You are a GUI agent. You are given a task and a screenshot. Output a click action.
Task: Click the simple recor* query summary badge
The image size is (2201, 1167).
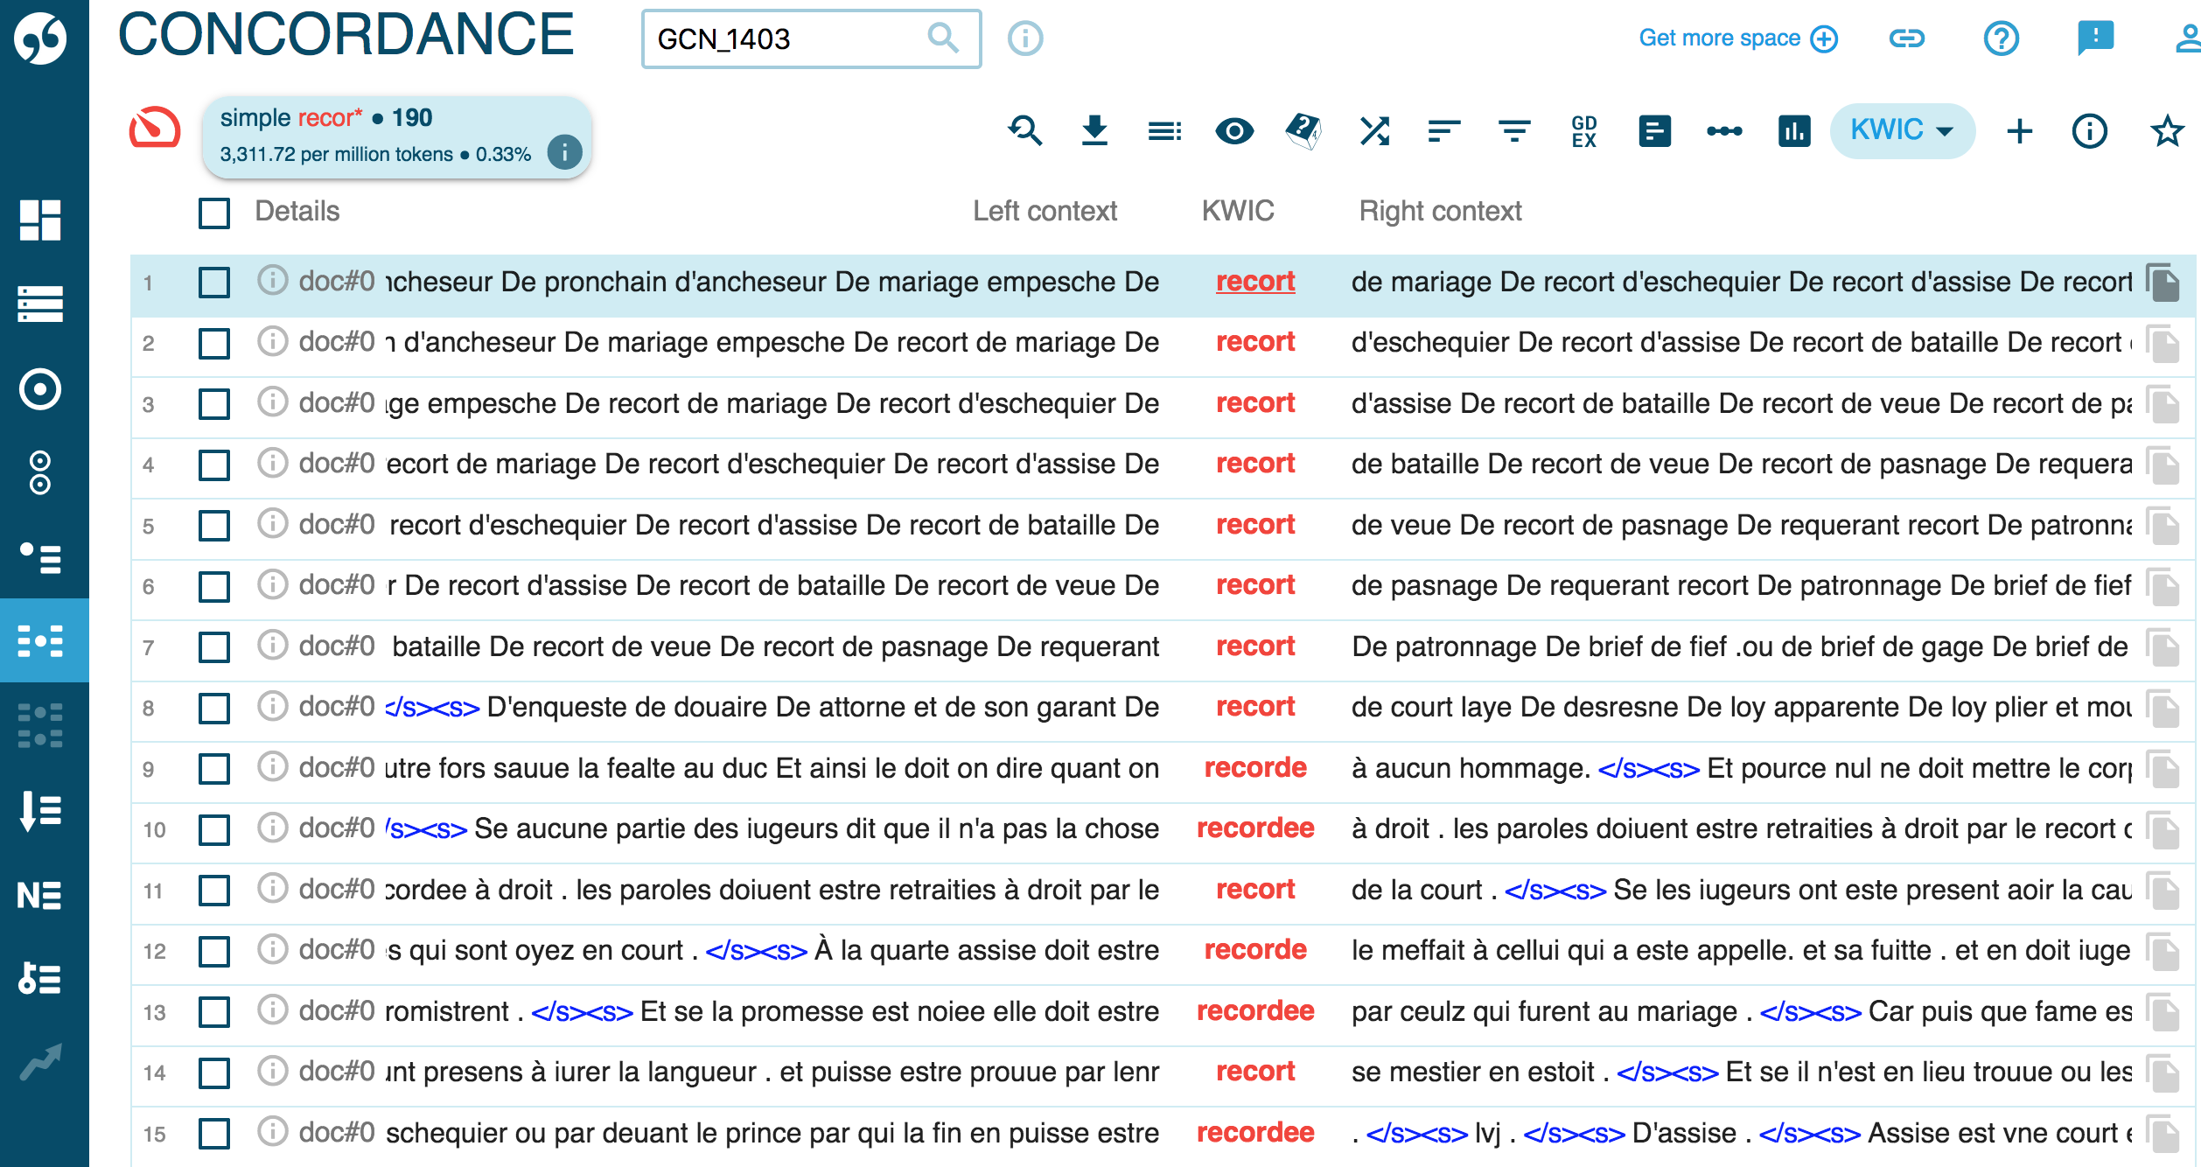tap(396, 136)
